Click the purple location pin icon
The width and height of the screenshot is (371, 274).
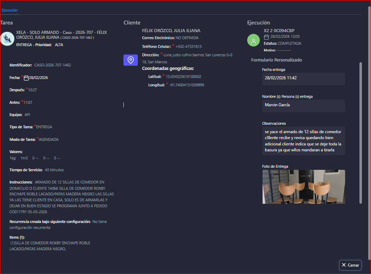tap(130, 60)
